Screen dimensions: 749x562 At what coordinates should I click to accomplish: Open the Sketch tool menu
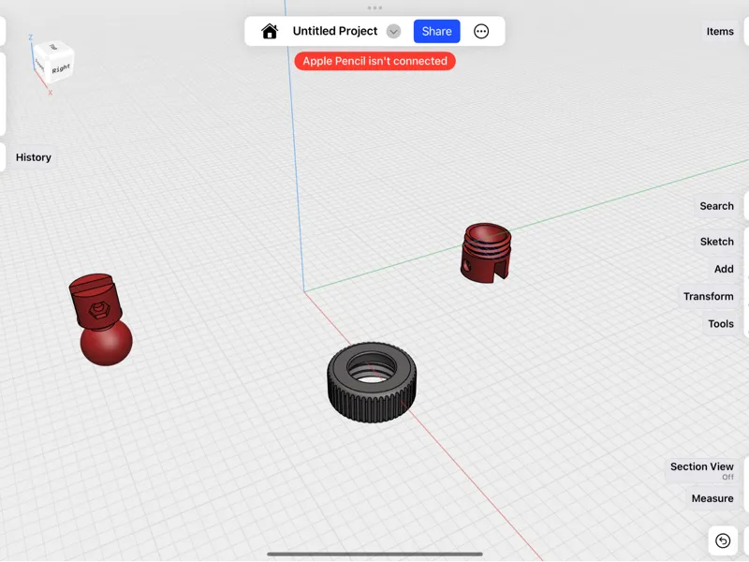point(716,242)
